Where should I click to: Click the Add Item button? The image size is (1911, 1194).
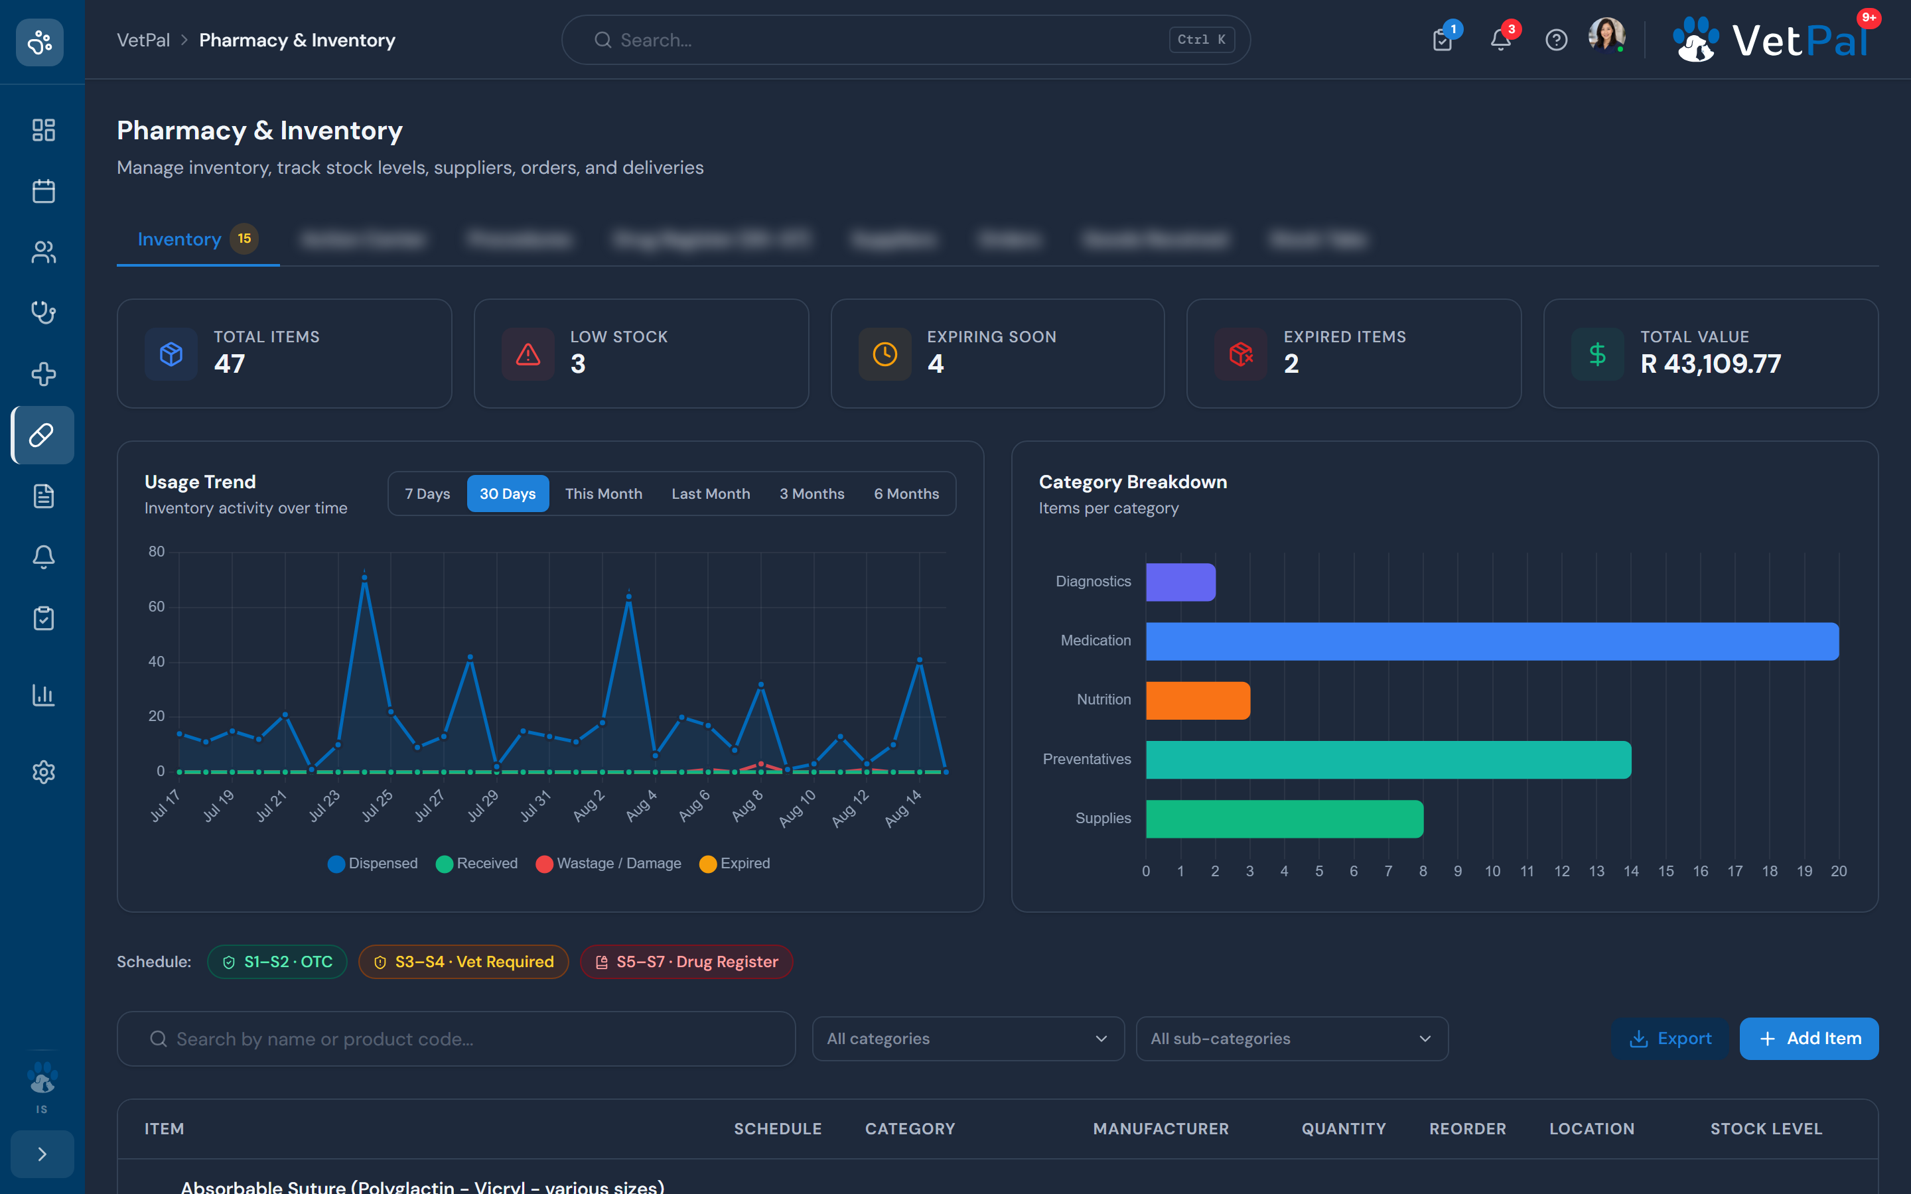coord(1809,1038)
